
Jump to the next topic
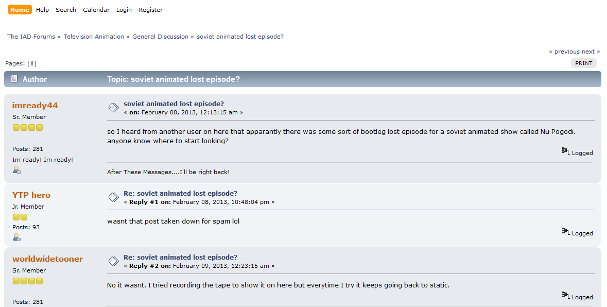click(x=591, y=52)
